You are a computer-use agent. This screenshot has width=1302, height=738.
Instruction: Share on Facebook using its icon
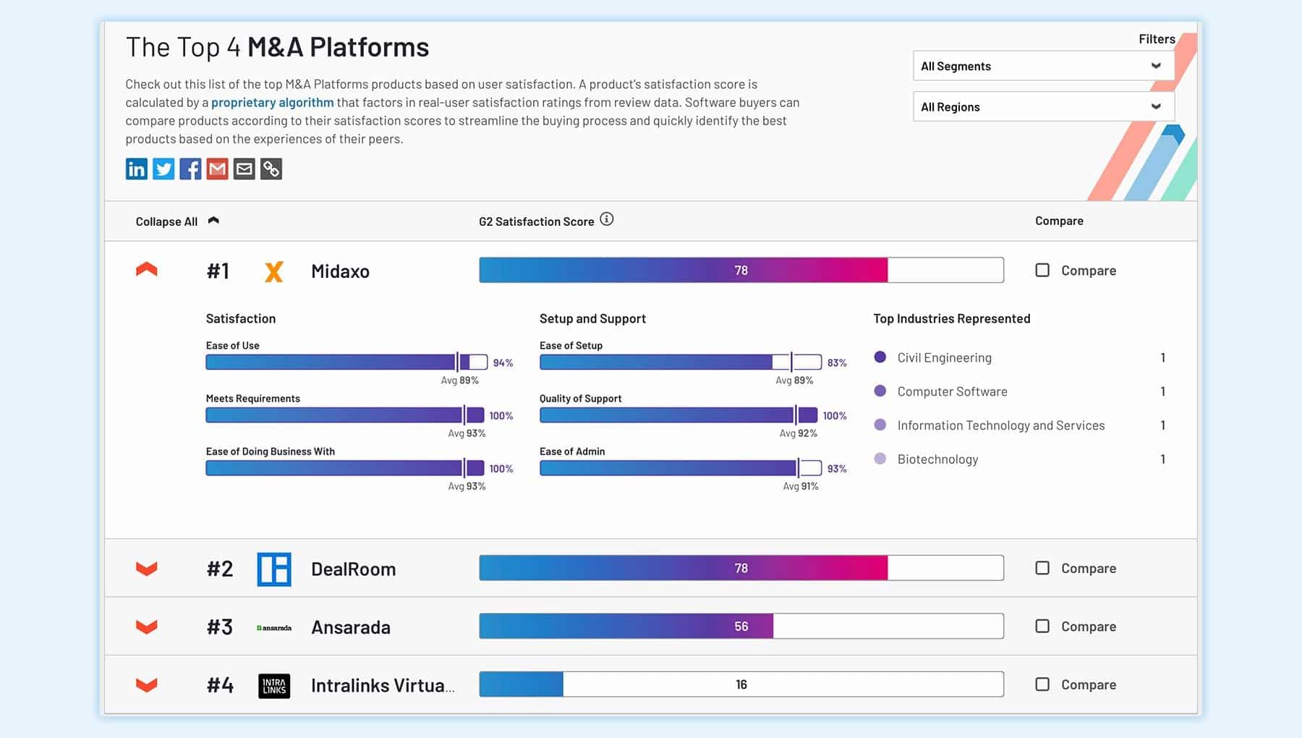pyautogui.click(x=190, y=169)
